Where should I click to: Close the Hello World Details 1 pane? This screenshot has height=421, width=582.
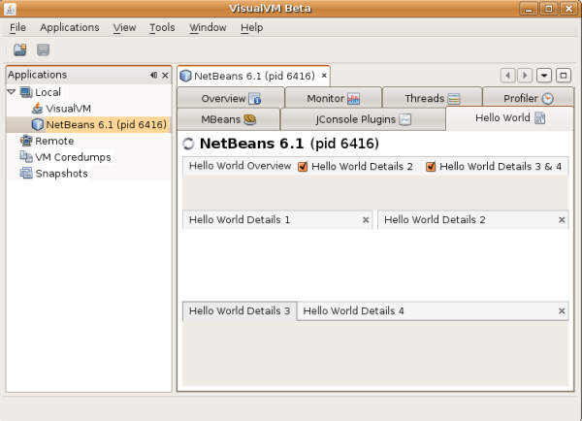click(x=366, y=220)
